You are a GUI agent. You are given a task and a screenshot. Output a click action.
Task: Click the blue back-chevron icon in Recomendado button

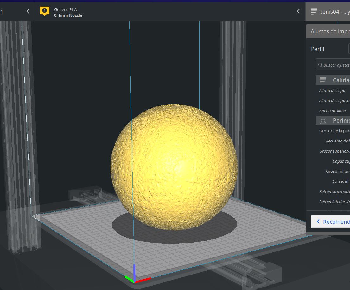(318, 221)
